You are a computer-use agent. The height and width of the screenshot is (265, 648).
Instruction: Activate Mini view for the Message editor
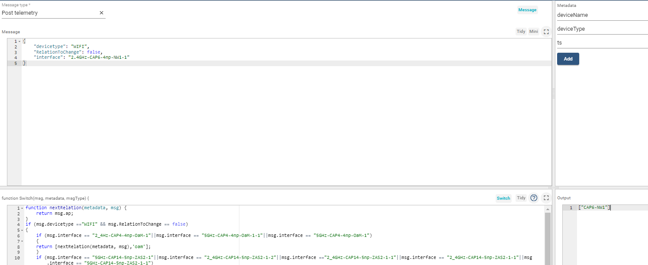coord(533,31)
